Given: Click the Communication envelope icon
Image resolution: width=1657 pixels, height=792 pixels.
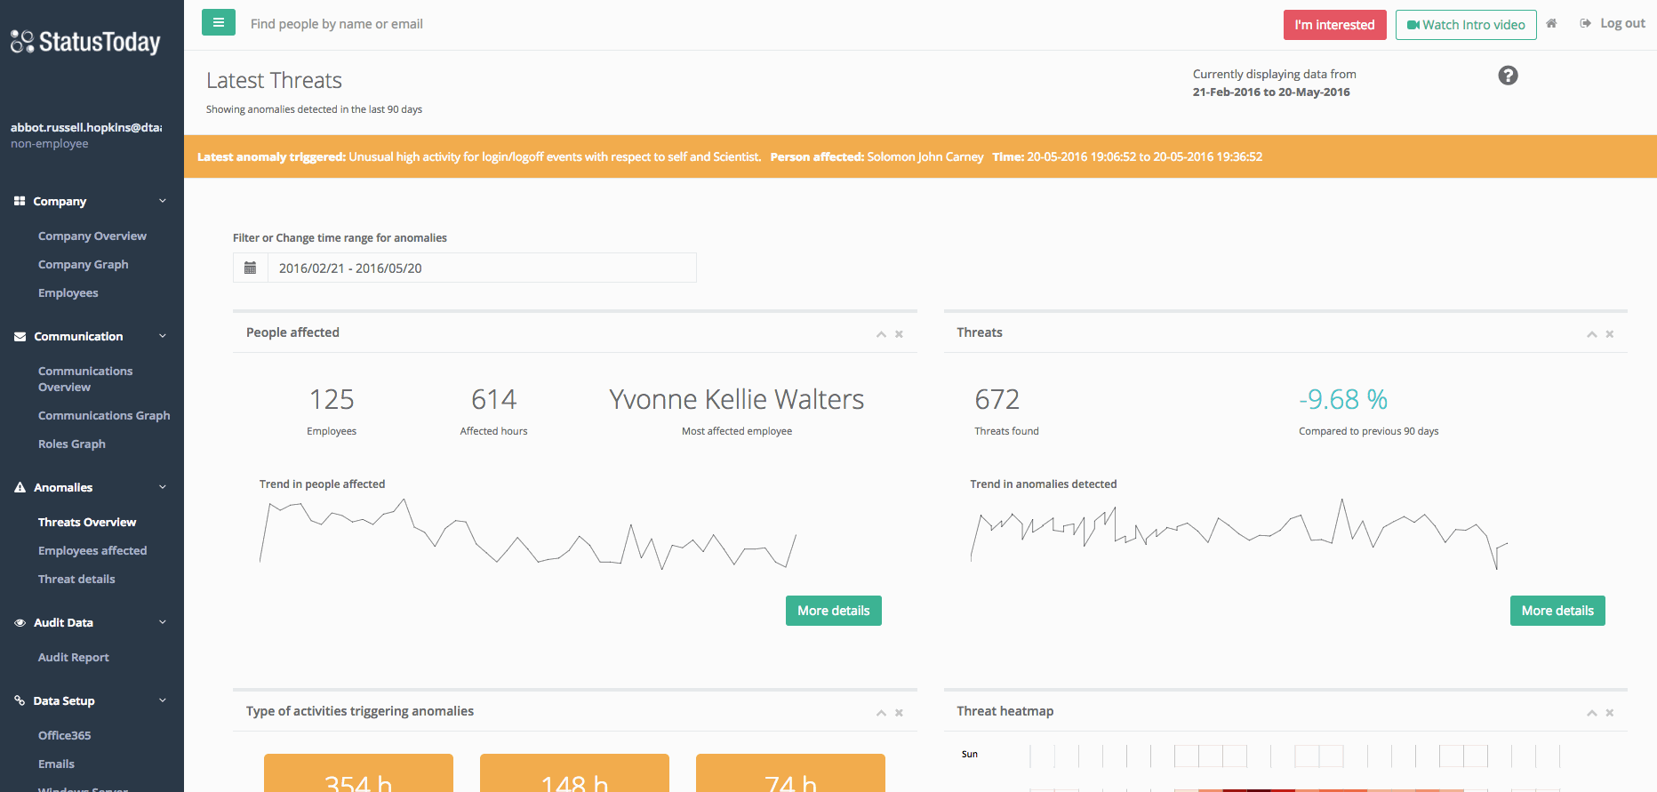Looking at the screenshot, I should coord(20,337).
